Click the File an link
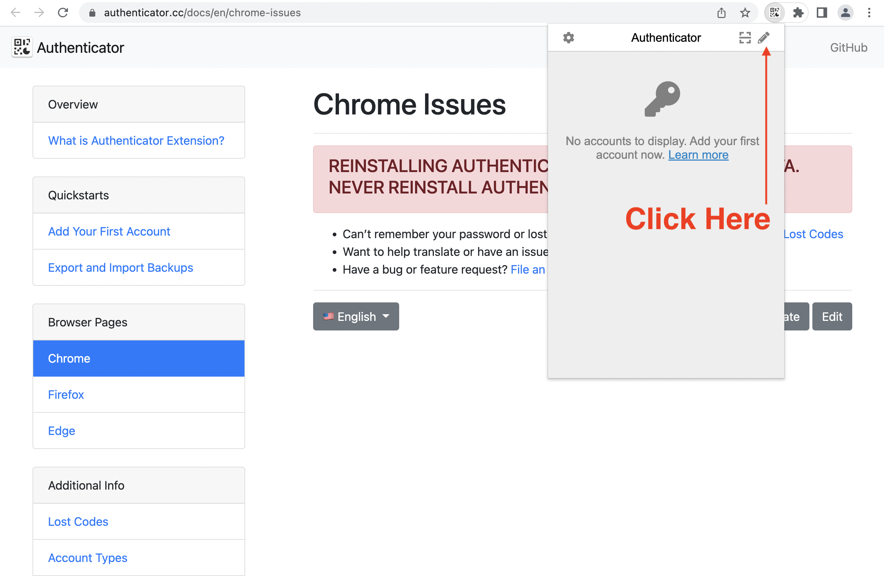Viewport: 884px width, 576px height. pyautogui.click(x=527, y=270)
